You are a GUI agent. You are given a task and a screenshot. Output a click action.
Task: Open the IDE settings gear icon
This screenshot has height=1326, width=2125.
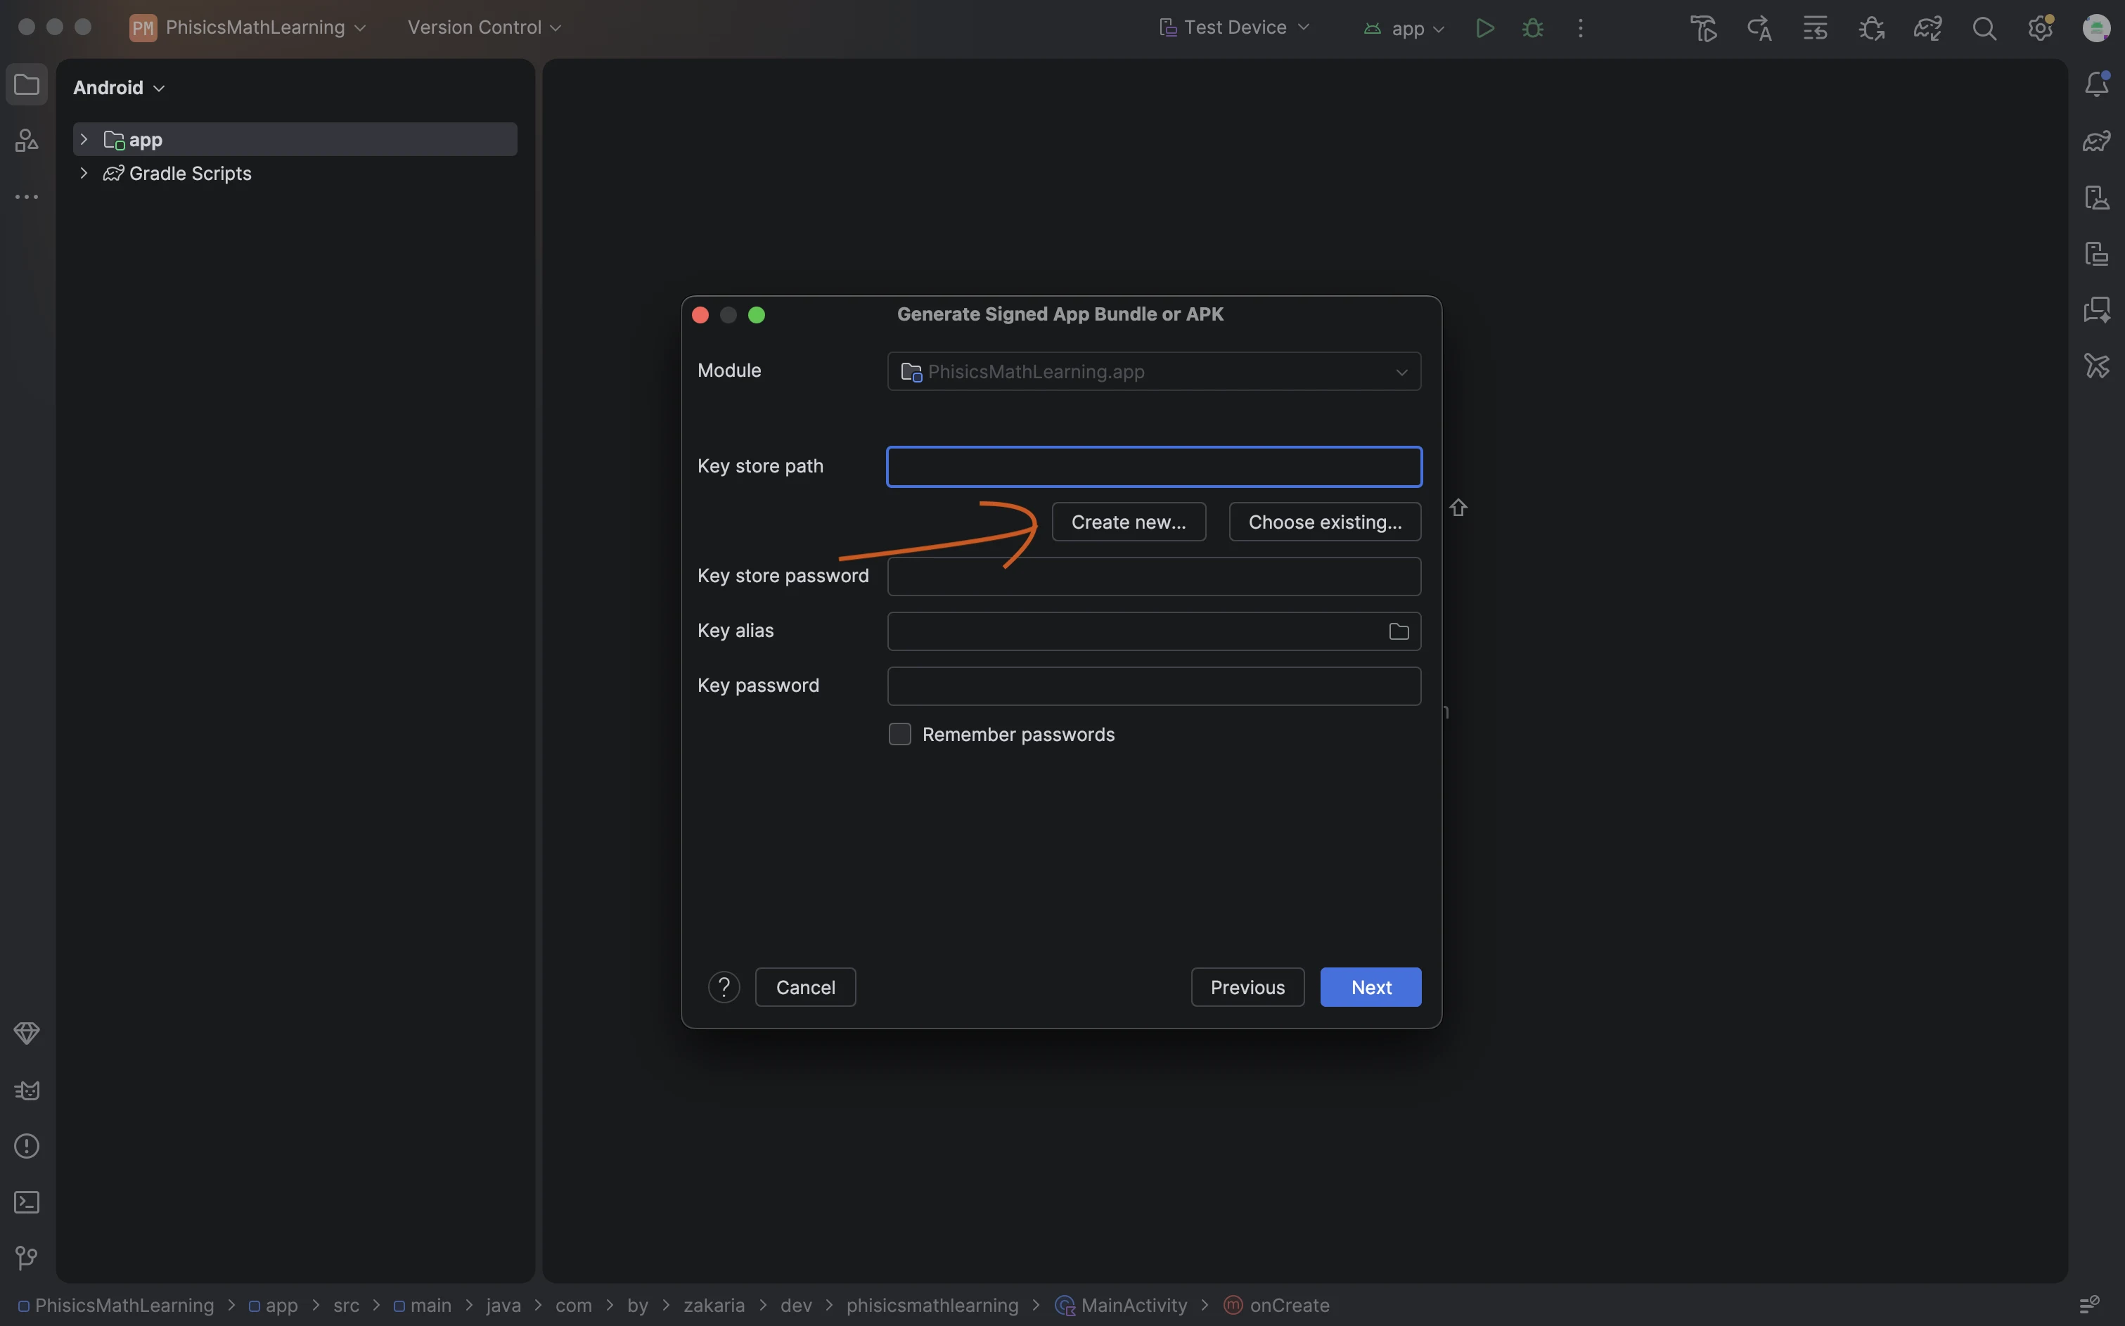2040,28
